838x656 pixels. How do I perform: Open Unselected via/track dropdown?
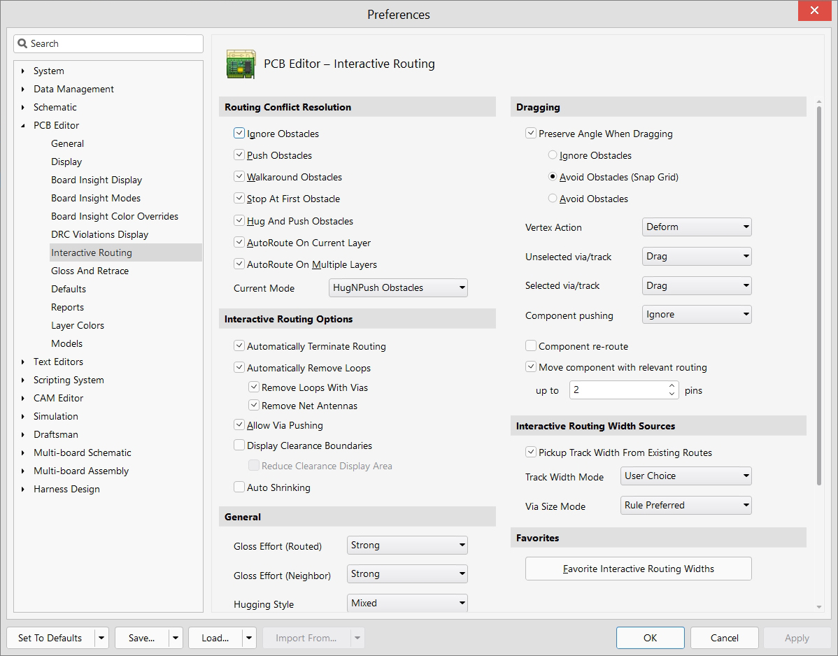click(697, 257)
